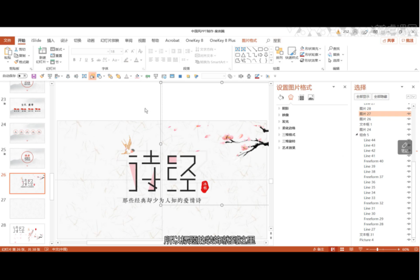This screenshot has height=280, width=420.
Task: Toggle visibility of Freeform 40
Action: [x=408, y=161]
